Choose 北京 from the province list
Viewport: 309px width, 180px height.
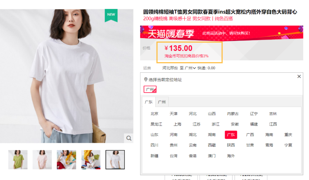[154, 114]
